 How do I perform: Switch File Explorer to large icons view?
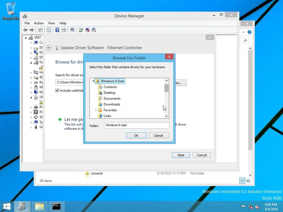248,181
